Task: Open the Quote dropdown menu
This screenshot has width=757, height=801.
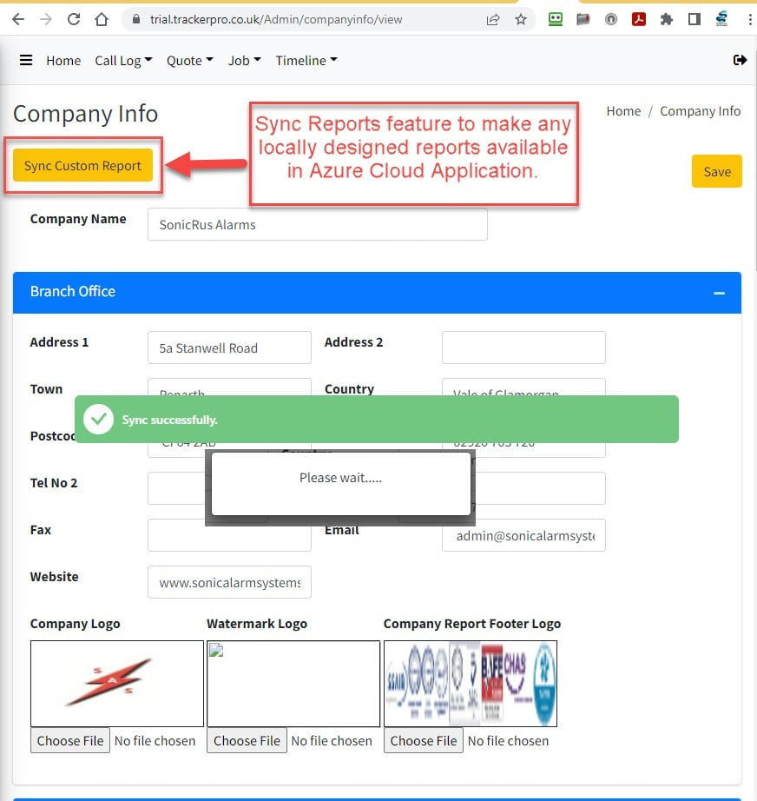Action: coord(189,60)
